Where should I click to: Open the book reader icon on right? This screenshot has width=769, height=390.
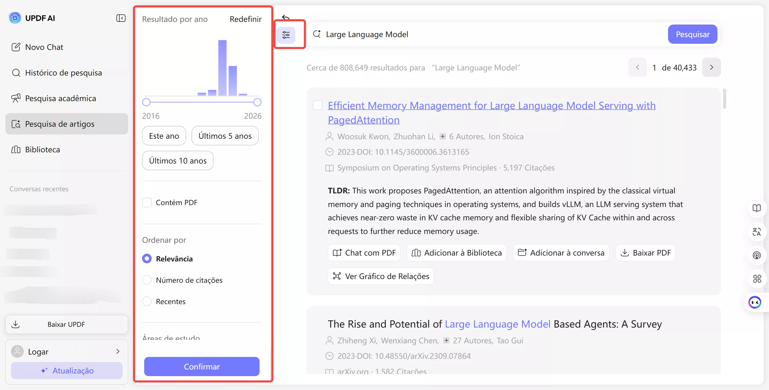756,208
